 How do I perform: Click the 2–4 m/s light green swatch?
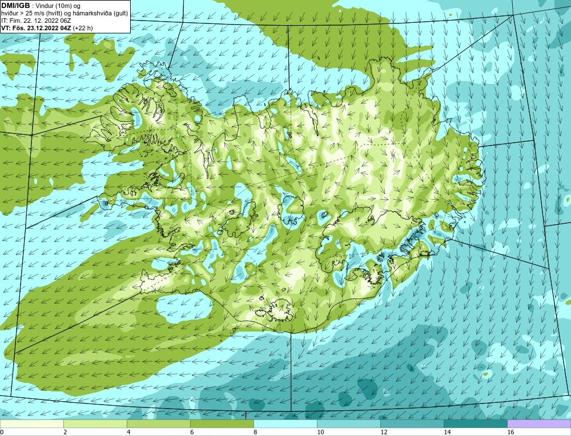click(95, 423)
